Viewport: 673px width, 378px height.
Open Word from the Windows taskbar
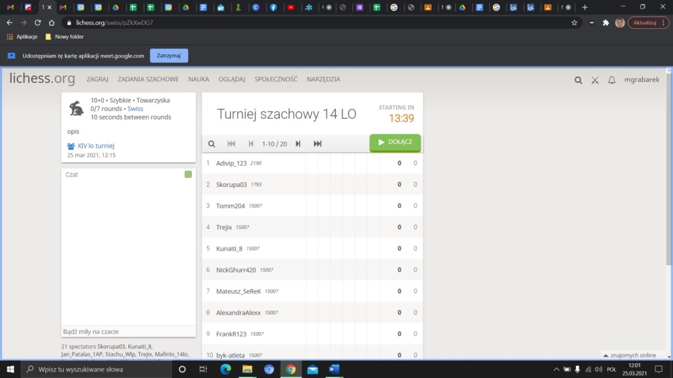(334, 369)
